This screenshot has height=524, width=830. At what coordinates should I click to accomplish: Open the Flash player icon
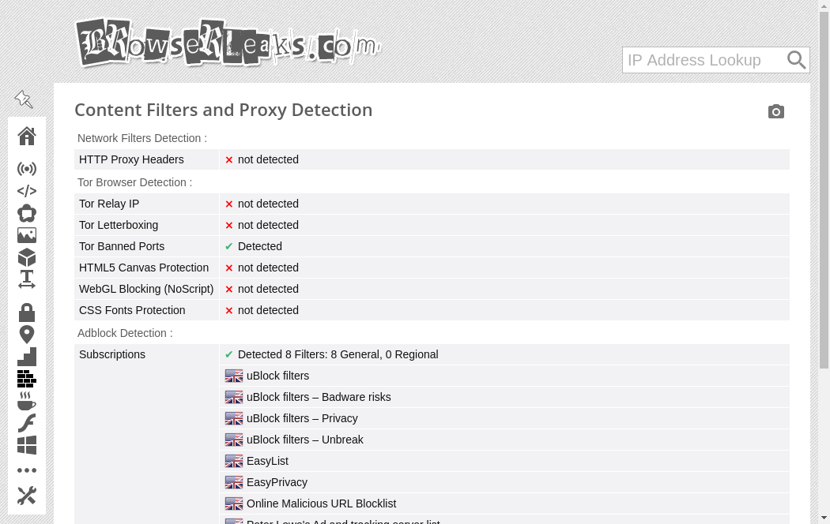click(x=27, y=423)
